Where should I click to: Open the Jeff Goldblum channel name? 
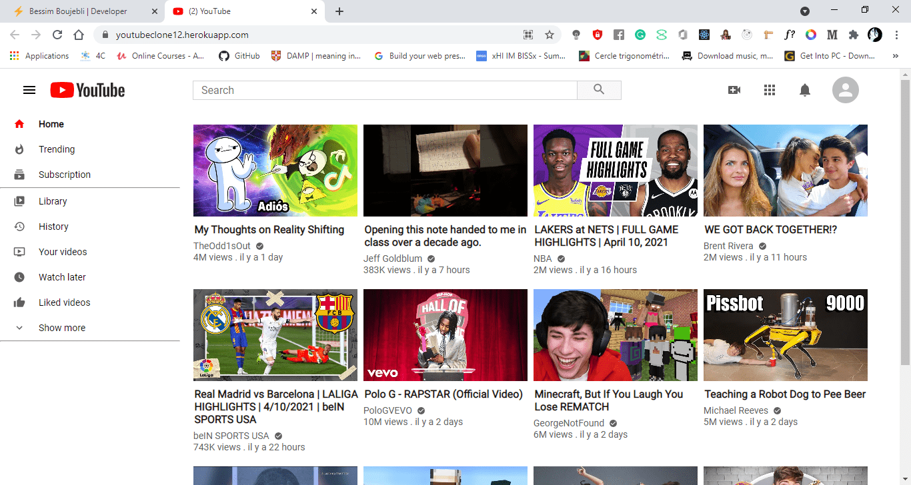pyautogui.click(x=393, y=258)
